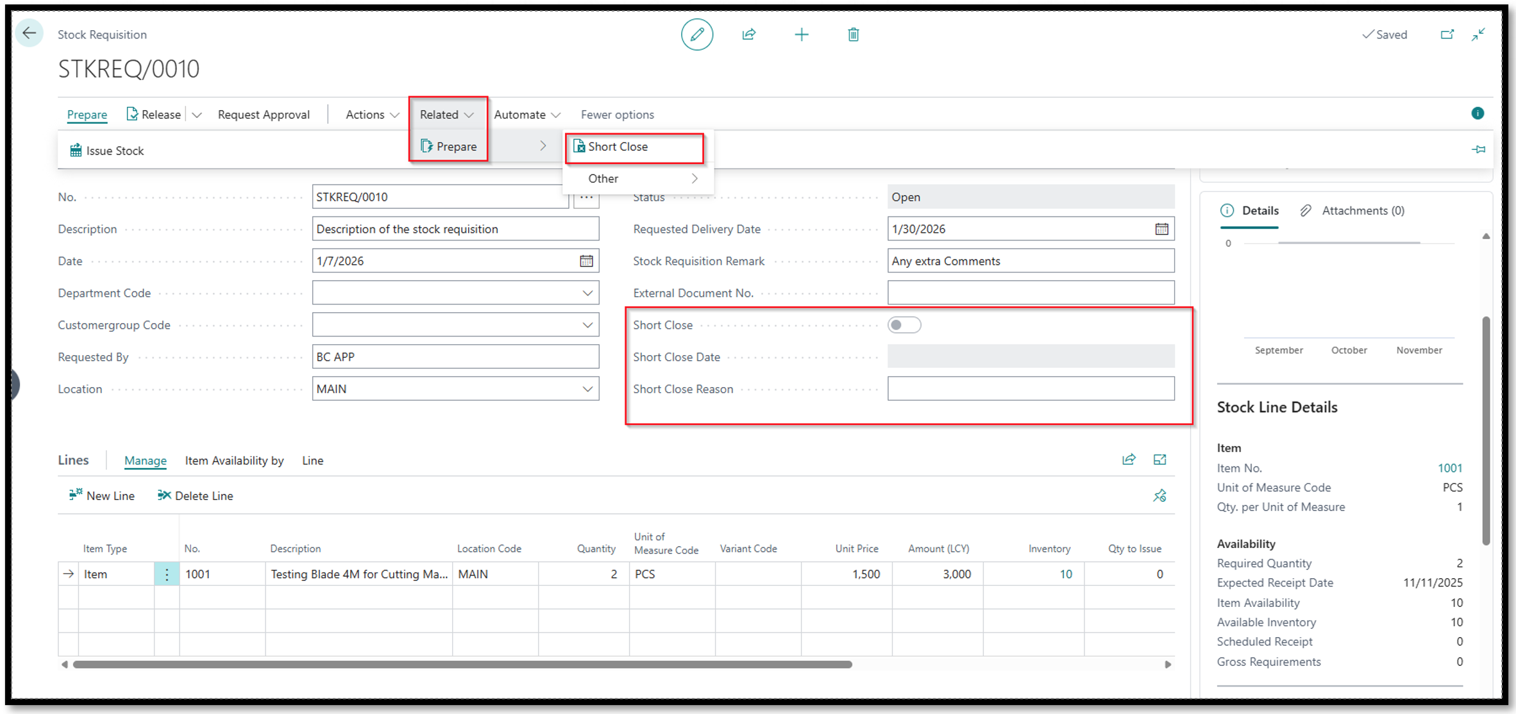This screenshot has width=1516, height=714.
Task: Click the share icon in header
Action: tap(749, 35)
